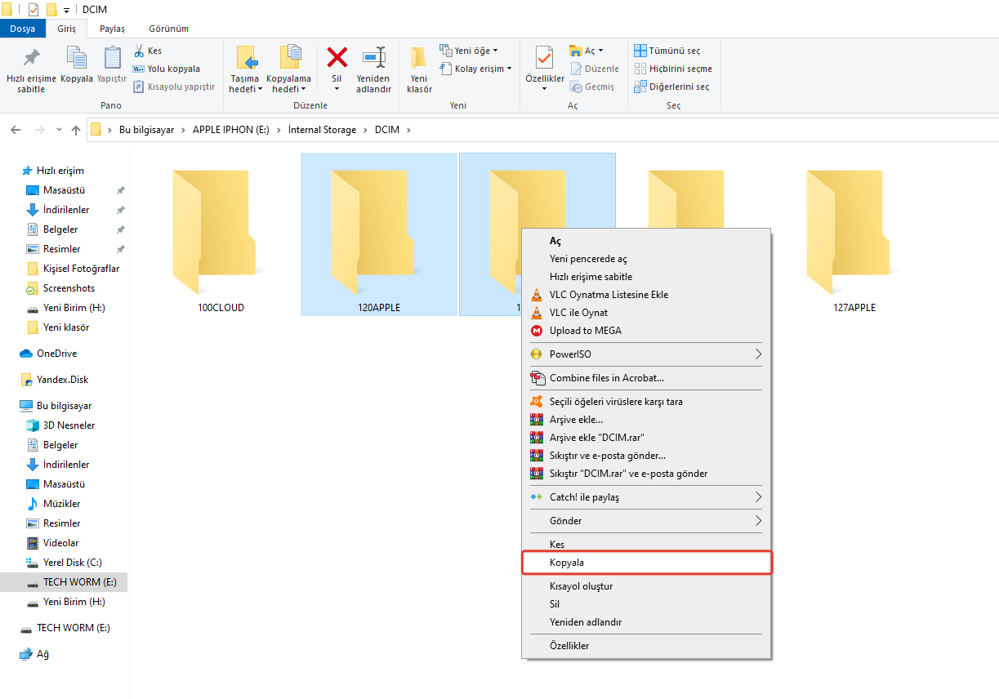Viewport: 999px width, 699px height.
Task: Click the Internal Storage breadcrumb segment
Action: 322,130
